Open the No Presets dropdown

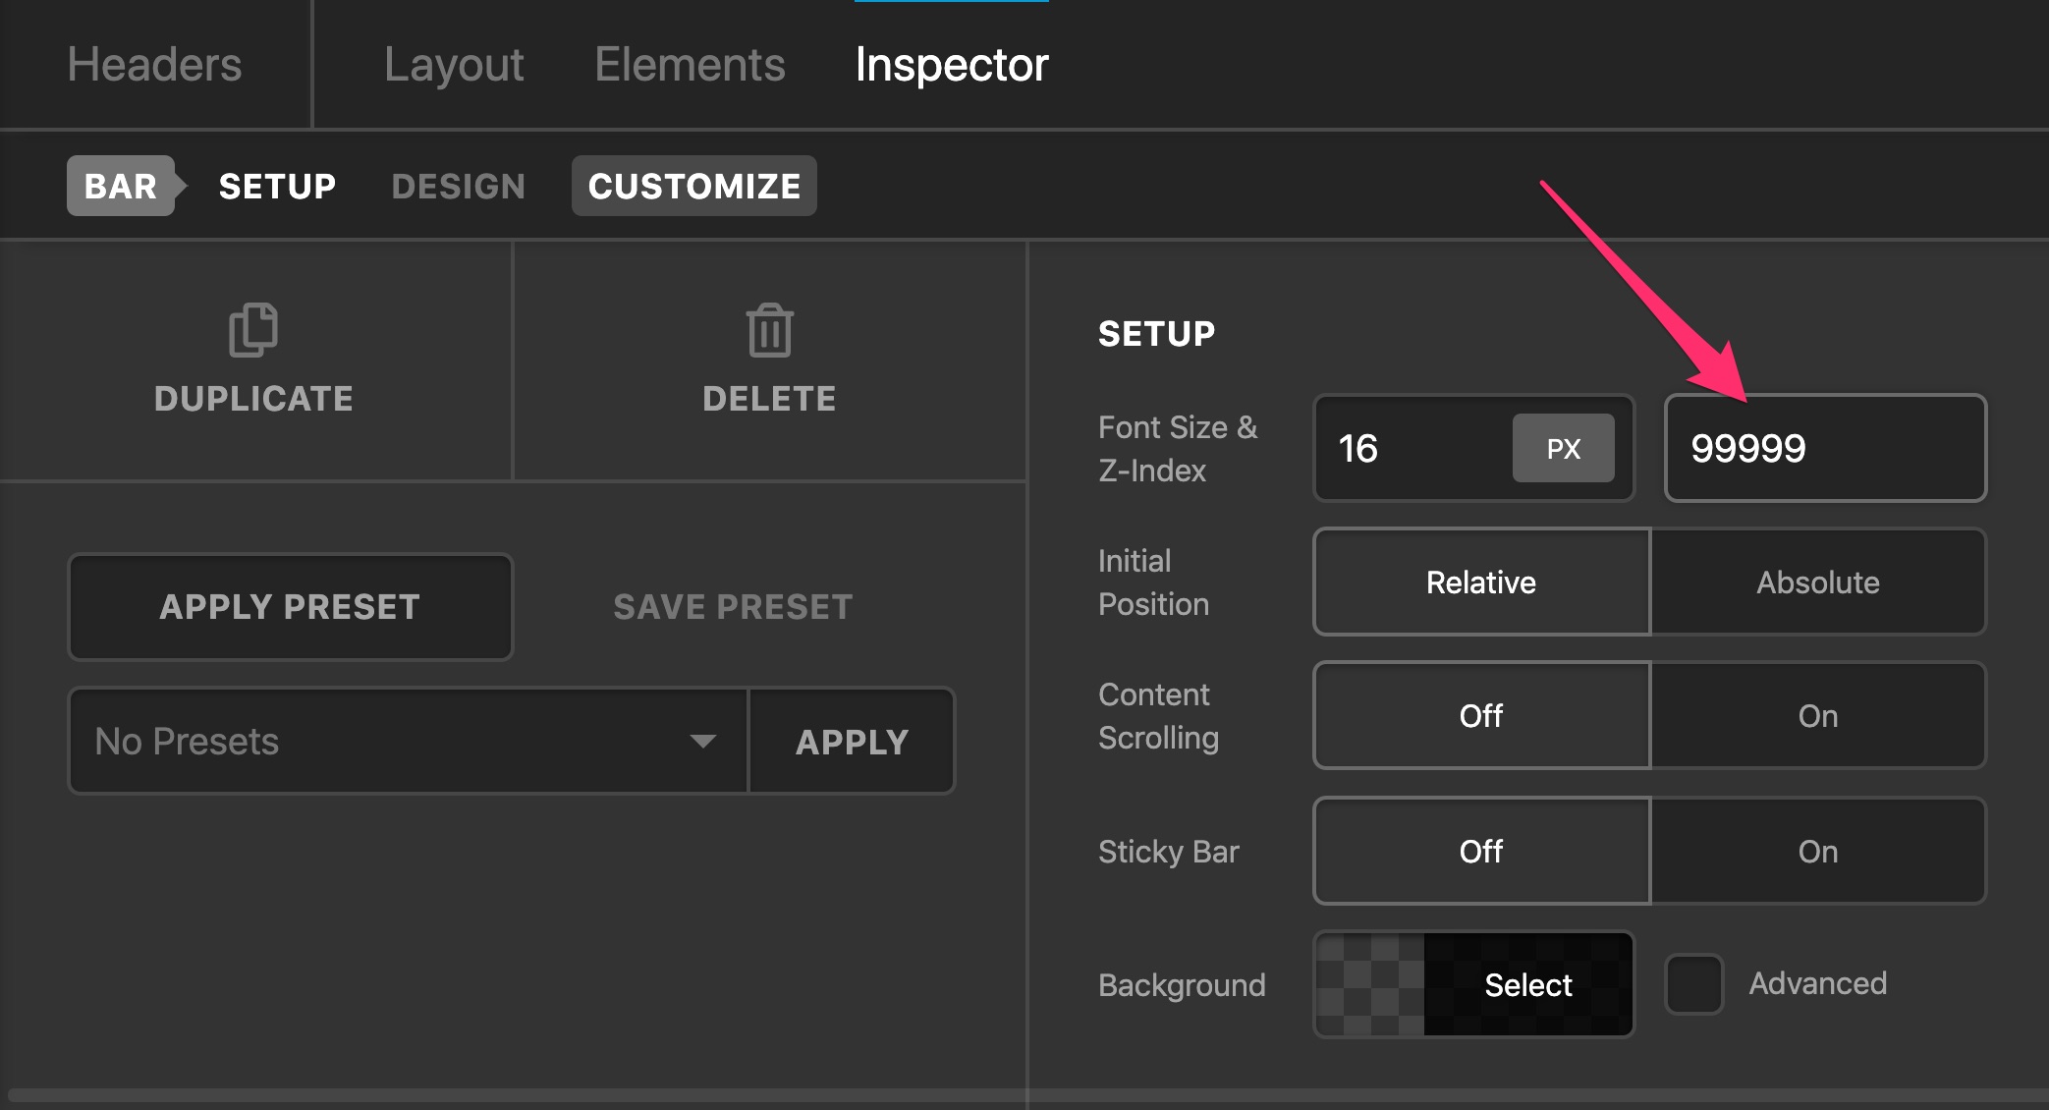408,741
